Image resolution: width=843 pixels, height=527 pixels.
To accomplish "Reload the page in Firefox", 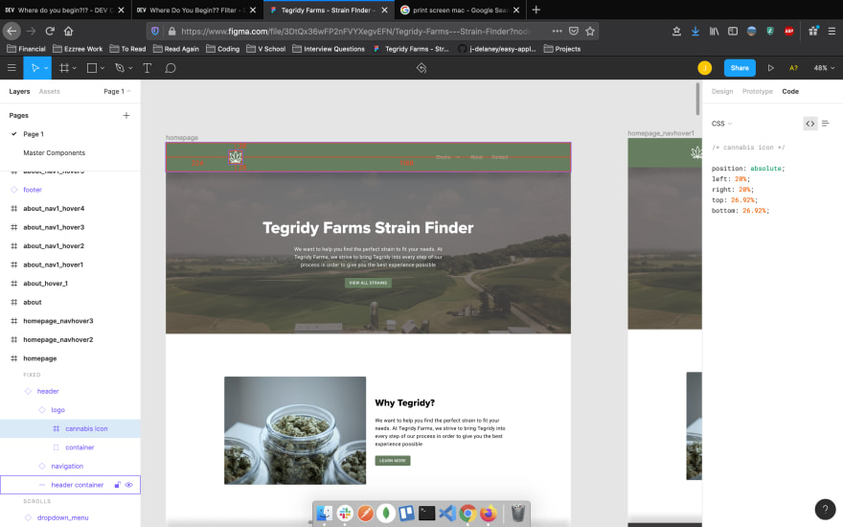I will click(x=50, y=32).
